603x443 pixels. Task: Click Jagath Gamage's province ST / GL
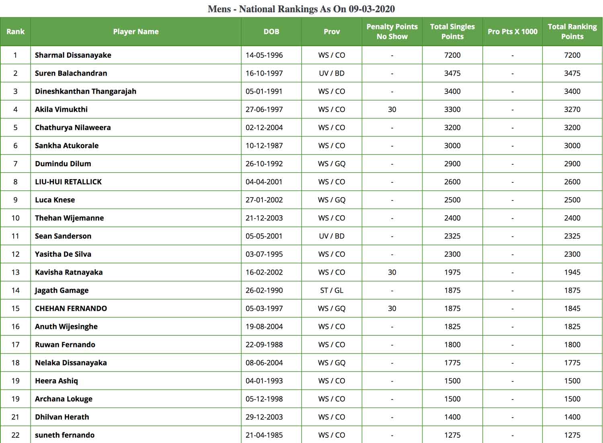pos(332,290)
